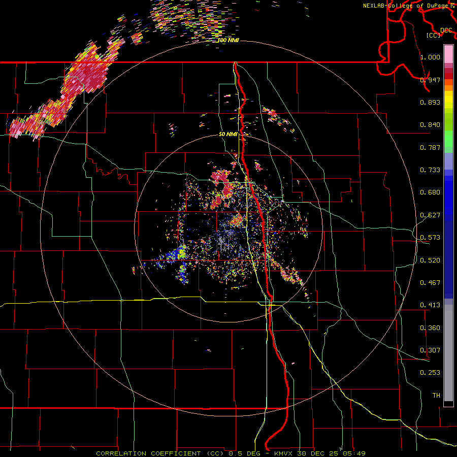Image resolution: width=457 pixels, height=457 pixels.
Task: Select the 0.733 scale value
Action: (x=430, y=170)
